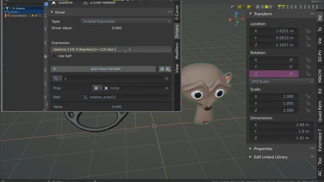Viewport: 324px width, 182px height.
Task: Collapse the Transform panel
Action: 250,14
